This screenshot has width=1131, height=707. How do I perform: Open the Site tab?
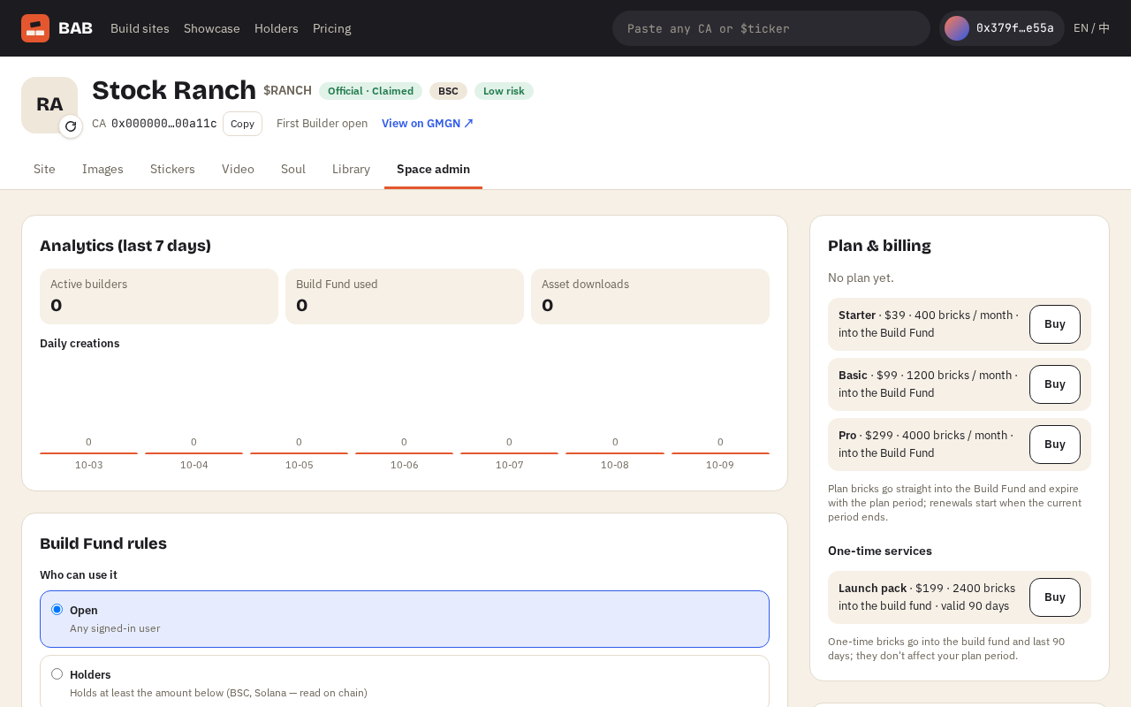(44, 169)
